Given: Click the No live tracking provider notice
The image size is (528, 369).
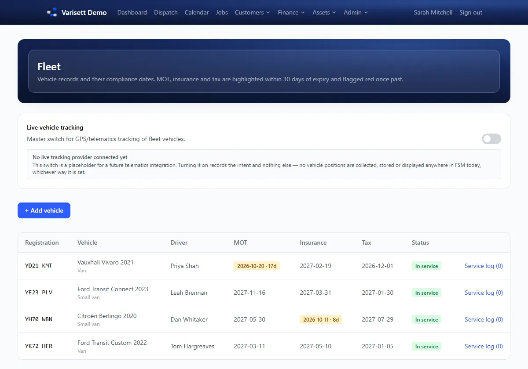Looking at the screenshot, I should point(264,164).
